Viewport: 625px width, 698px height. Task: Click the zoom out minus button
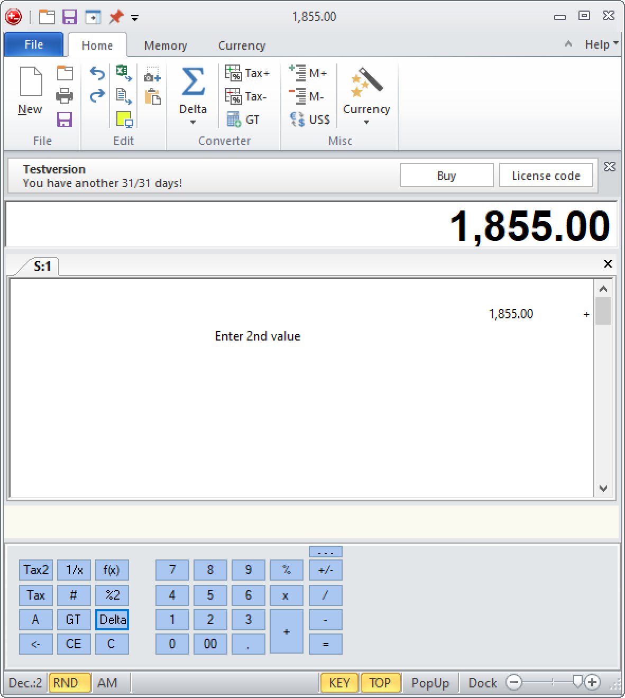point(513,682)
